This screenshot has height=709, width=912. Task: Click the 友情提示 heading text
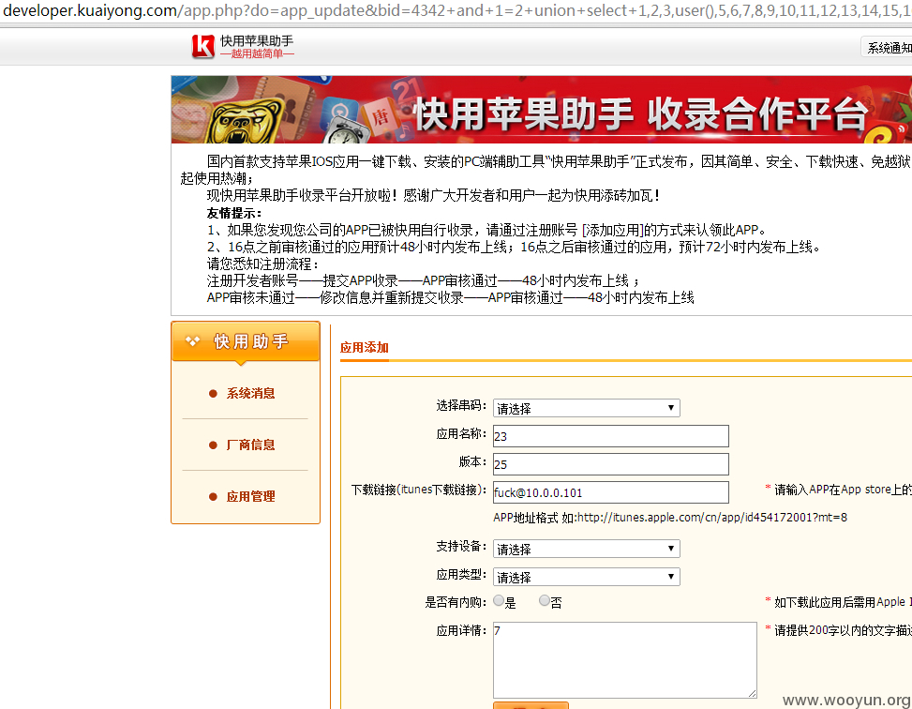[x=234, y=213]
